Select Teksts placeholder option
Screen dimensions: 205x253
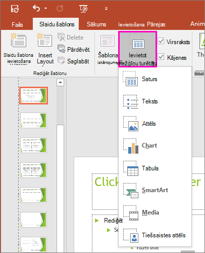155,101
